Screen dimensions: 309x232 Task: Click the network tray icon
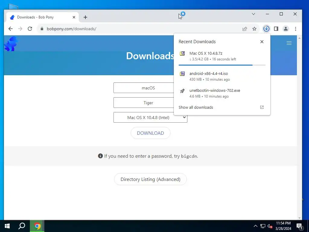263,226
